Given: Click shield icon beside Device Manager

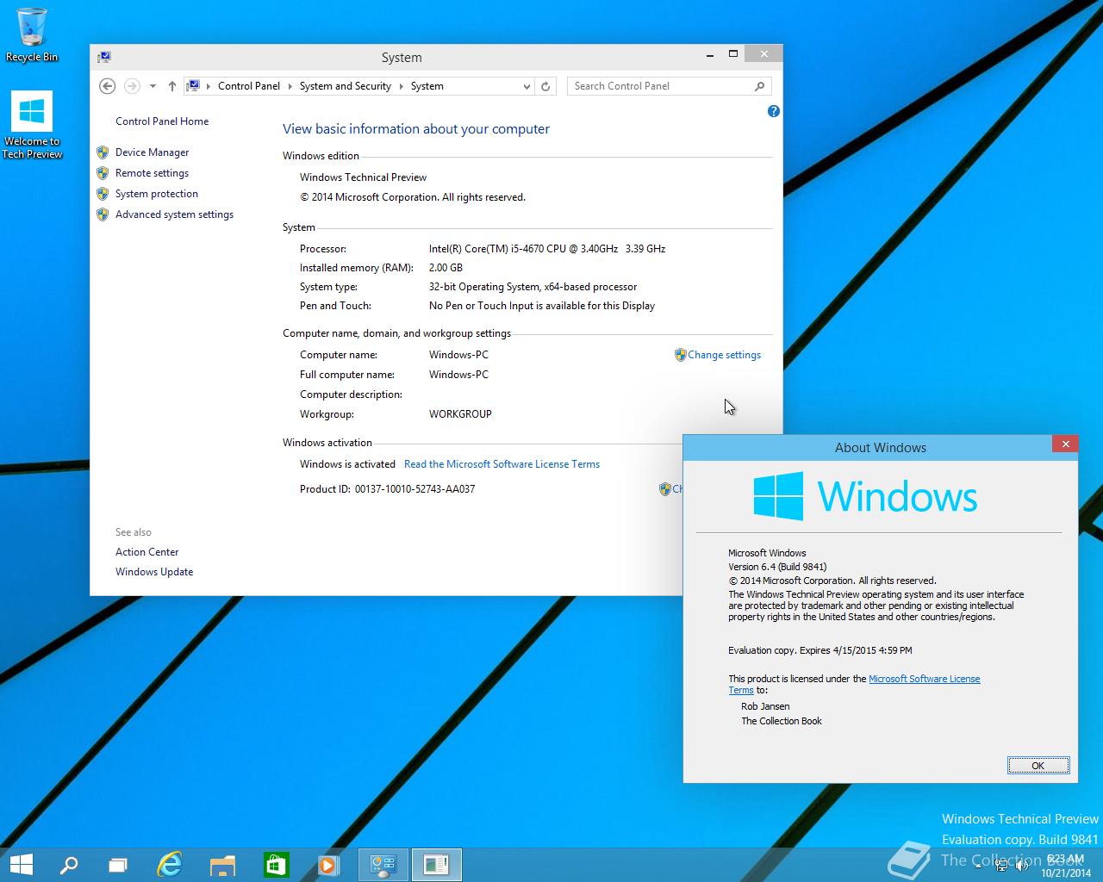Looking at the screenshot, I should (103, 152).
